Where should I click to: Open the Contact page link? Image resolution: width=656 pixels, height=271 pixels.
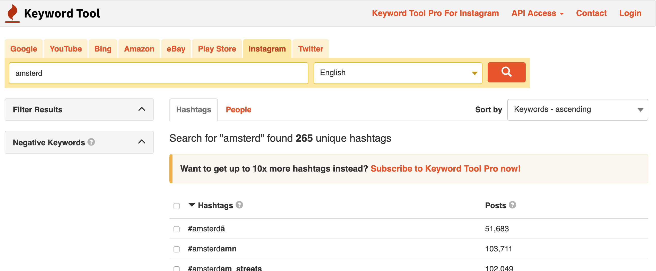[x=591, y=13]
